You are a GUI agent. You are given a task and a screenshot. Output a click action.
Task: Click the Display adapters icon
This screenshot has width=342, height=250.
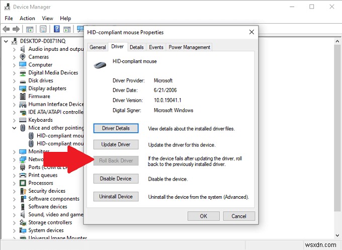[23, 89]
